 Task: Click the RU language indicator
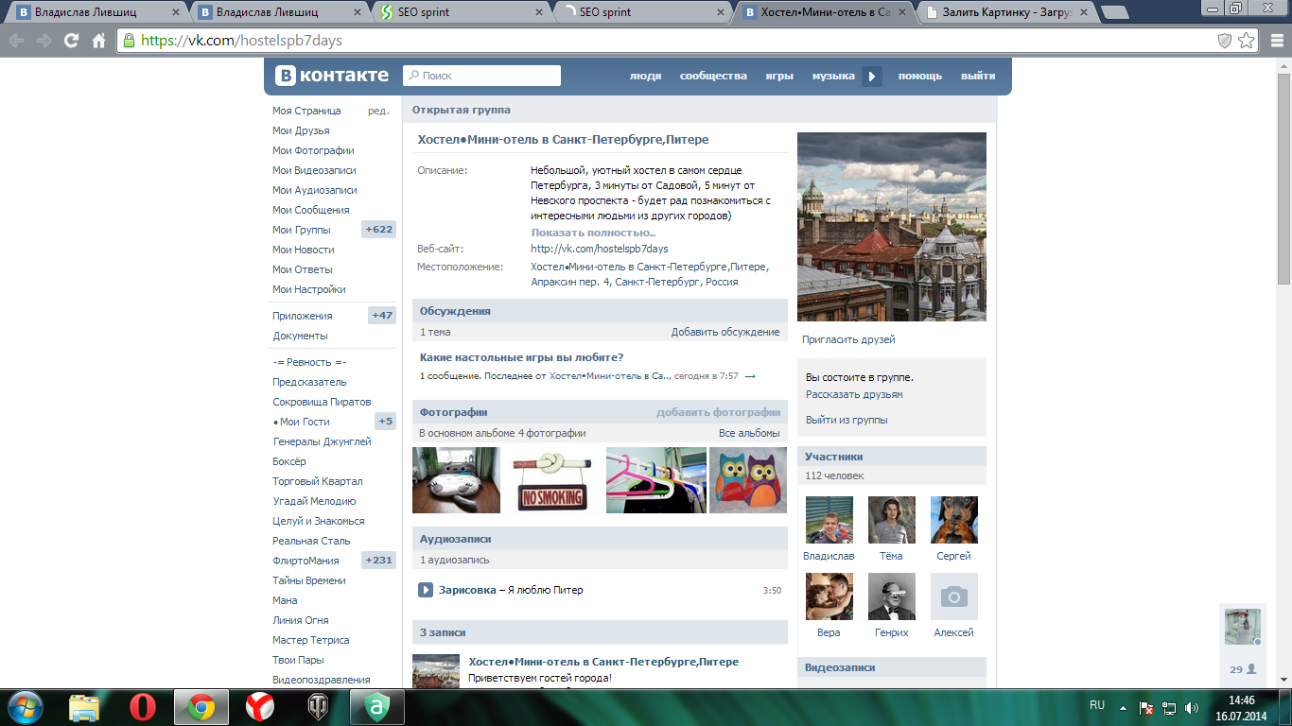pos(1097,705)
